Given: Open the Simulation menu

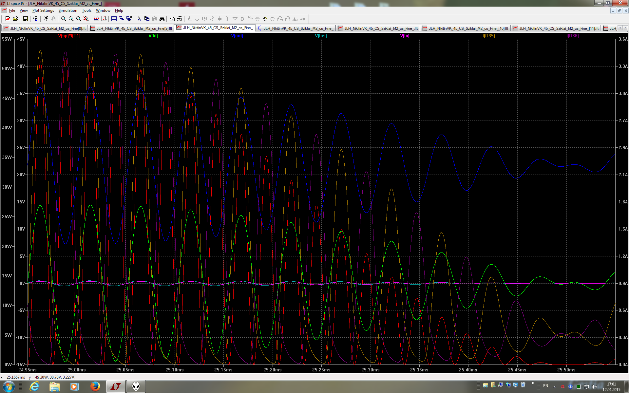Looking at the screenshot, I should [68, 10].
